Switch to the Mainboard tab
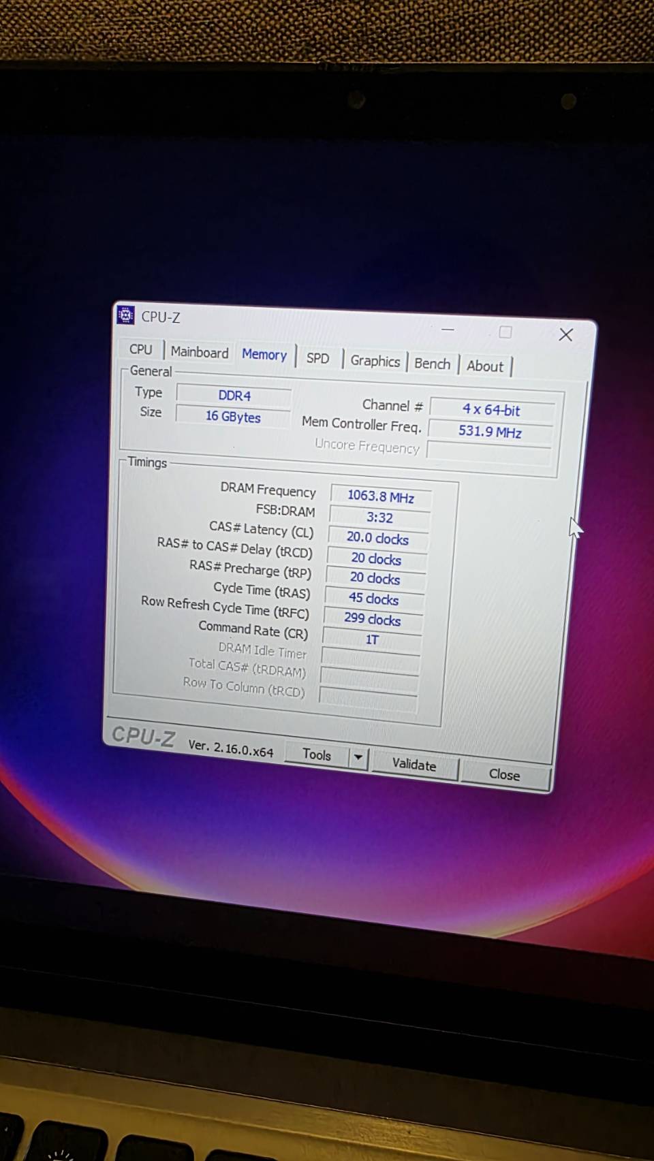Image resolution: width=654 pixels, height=1161 pixels. tap(200, 352)
